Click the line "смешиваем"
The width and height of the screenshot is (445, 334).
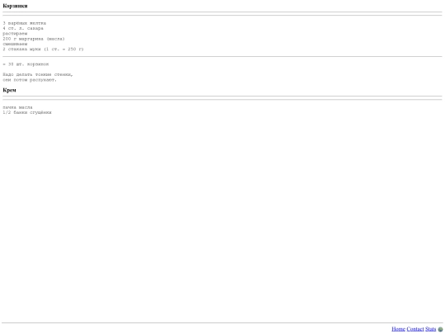pos(15,44)
